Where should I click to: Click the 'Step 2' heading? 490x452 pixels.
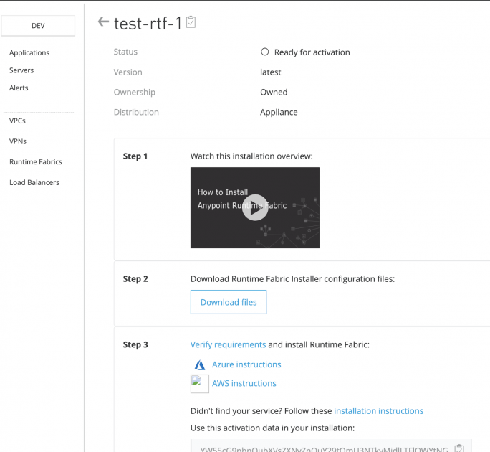pos(135,279)
